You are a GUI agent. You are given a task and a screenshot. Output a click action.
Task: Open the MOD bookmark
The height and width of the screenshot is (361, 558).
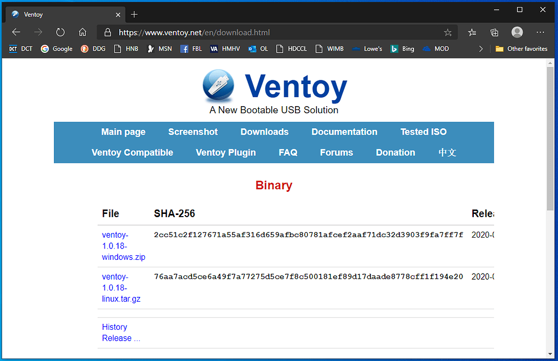[x=436, y=48]
